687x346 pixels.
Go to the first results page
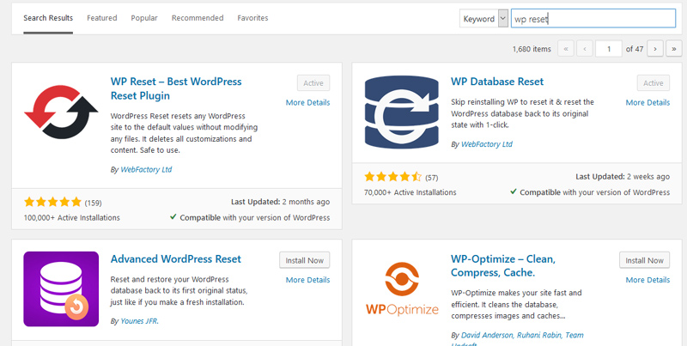pos(566,49)
